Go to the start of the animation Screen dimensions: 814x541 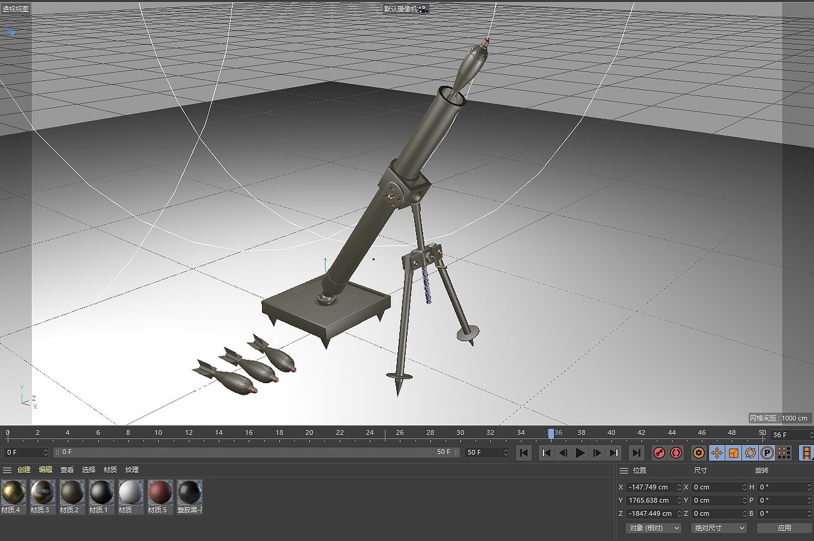tap(523, 453)
